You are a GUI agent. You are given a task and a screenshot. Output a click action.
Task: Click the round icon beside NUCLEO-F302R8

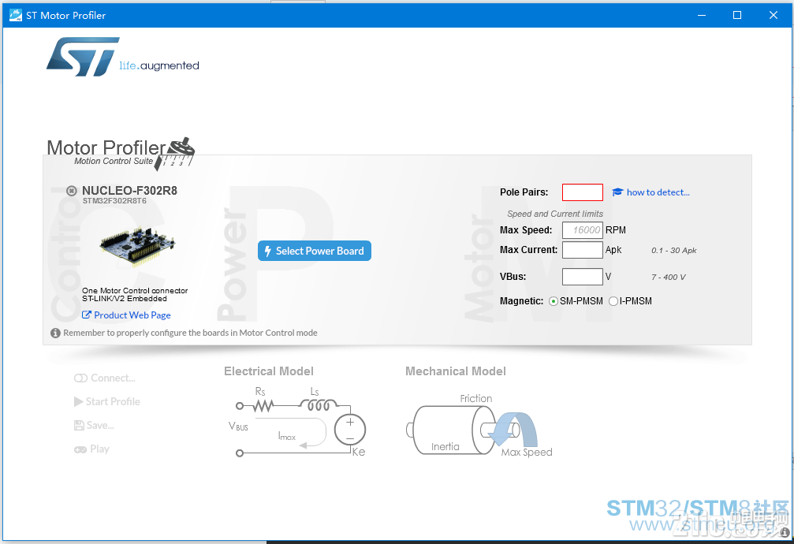coord(72,191)
